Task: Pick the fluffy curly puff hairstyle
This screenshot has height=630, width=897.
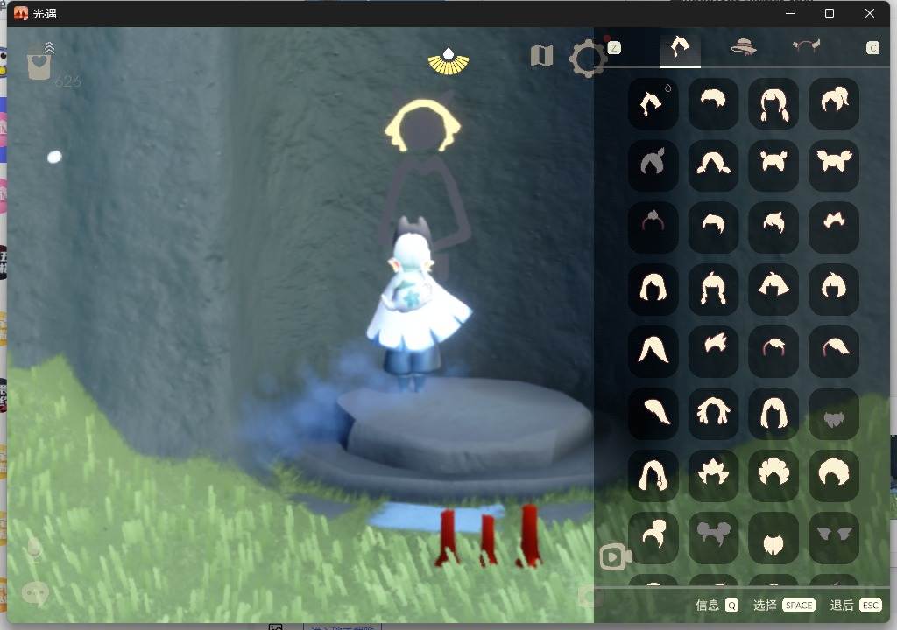Action: click(x=773, y=474)
